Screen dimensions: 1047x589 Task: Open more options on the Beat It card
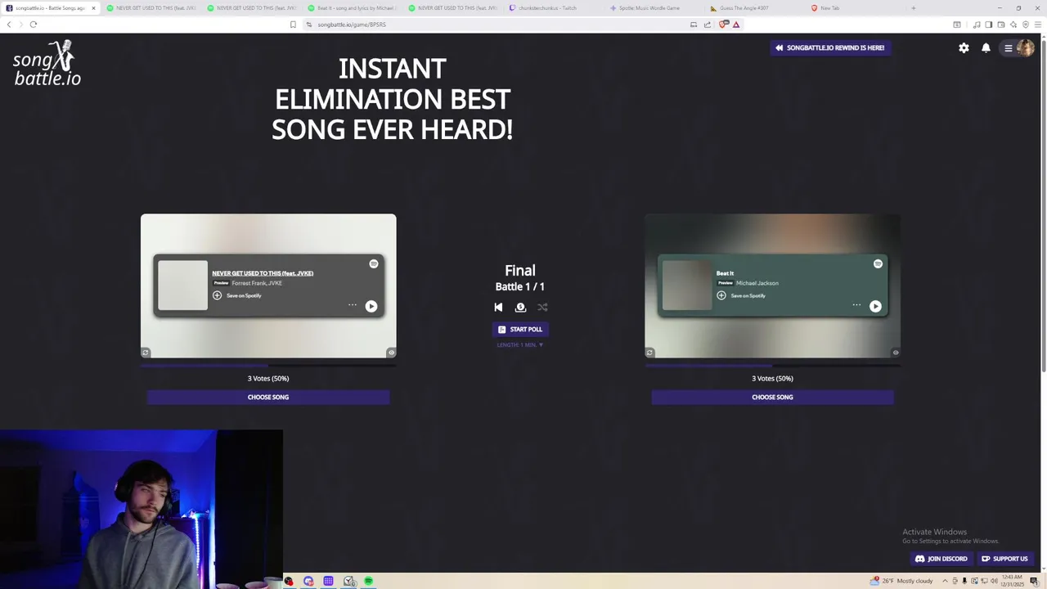856,305
